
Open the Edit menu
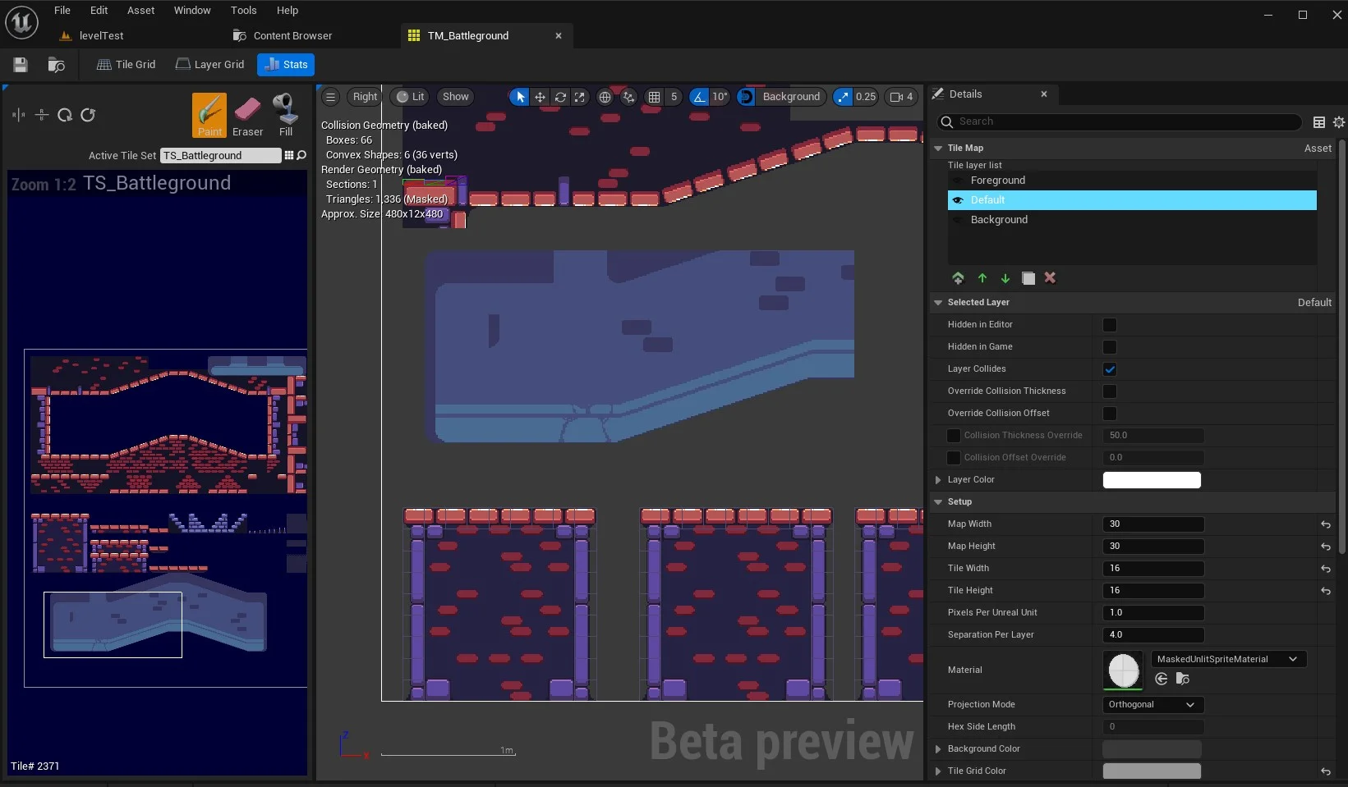(x=99, y=11)
